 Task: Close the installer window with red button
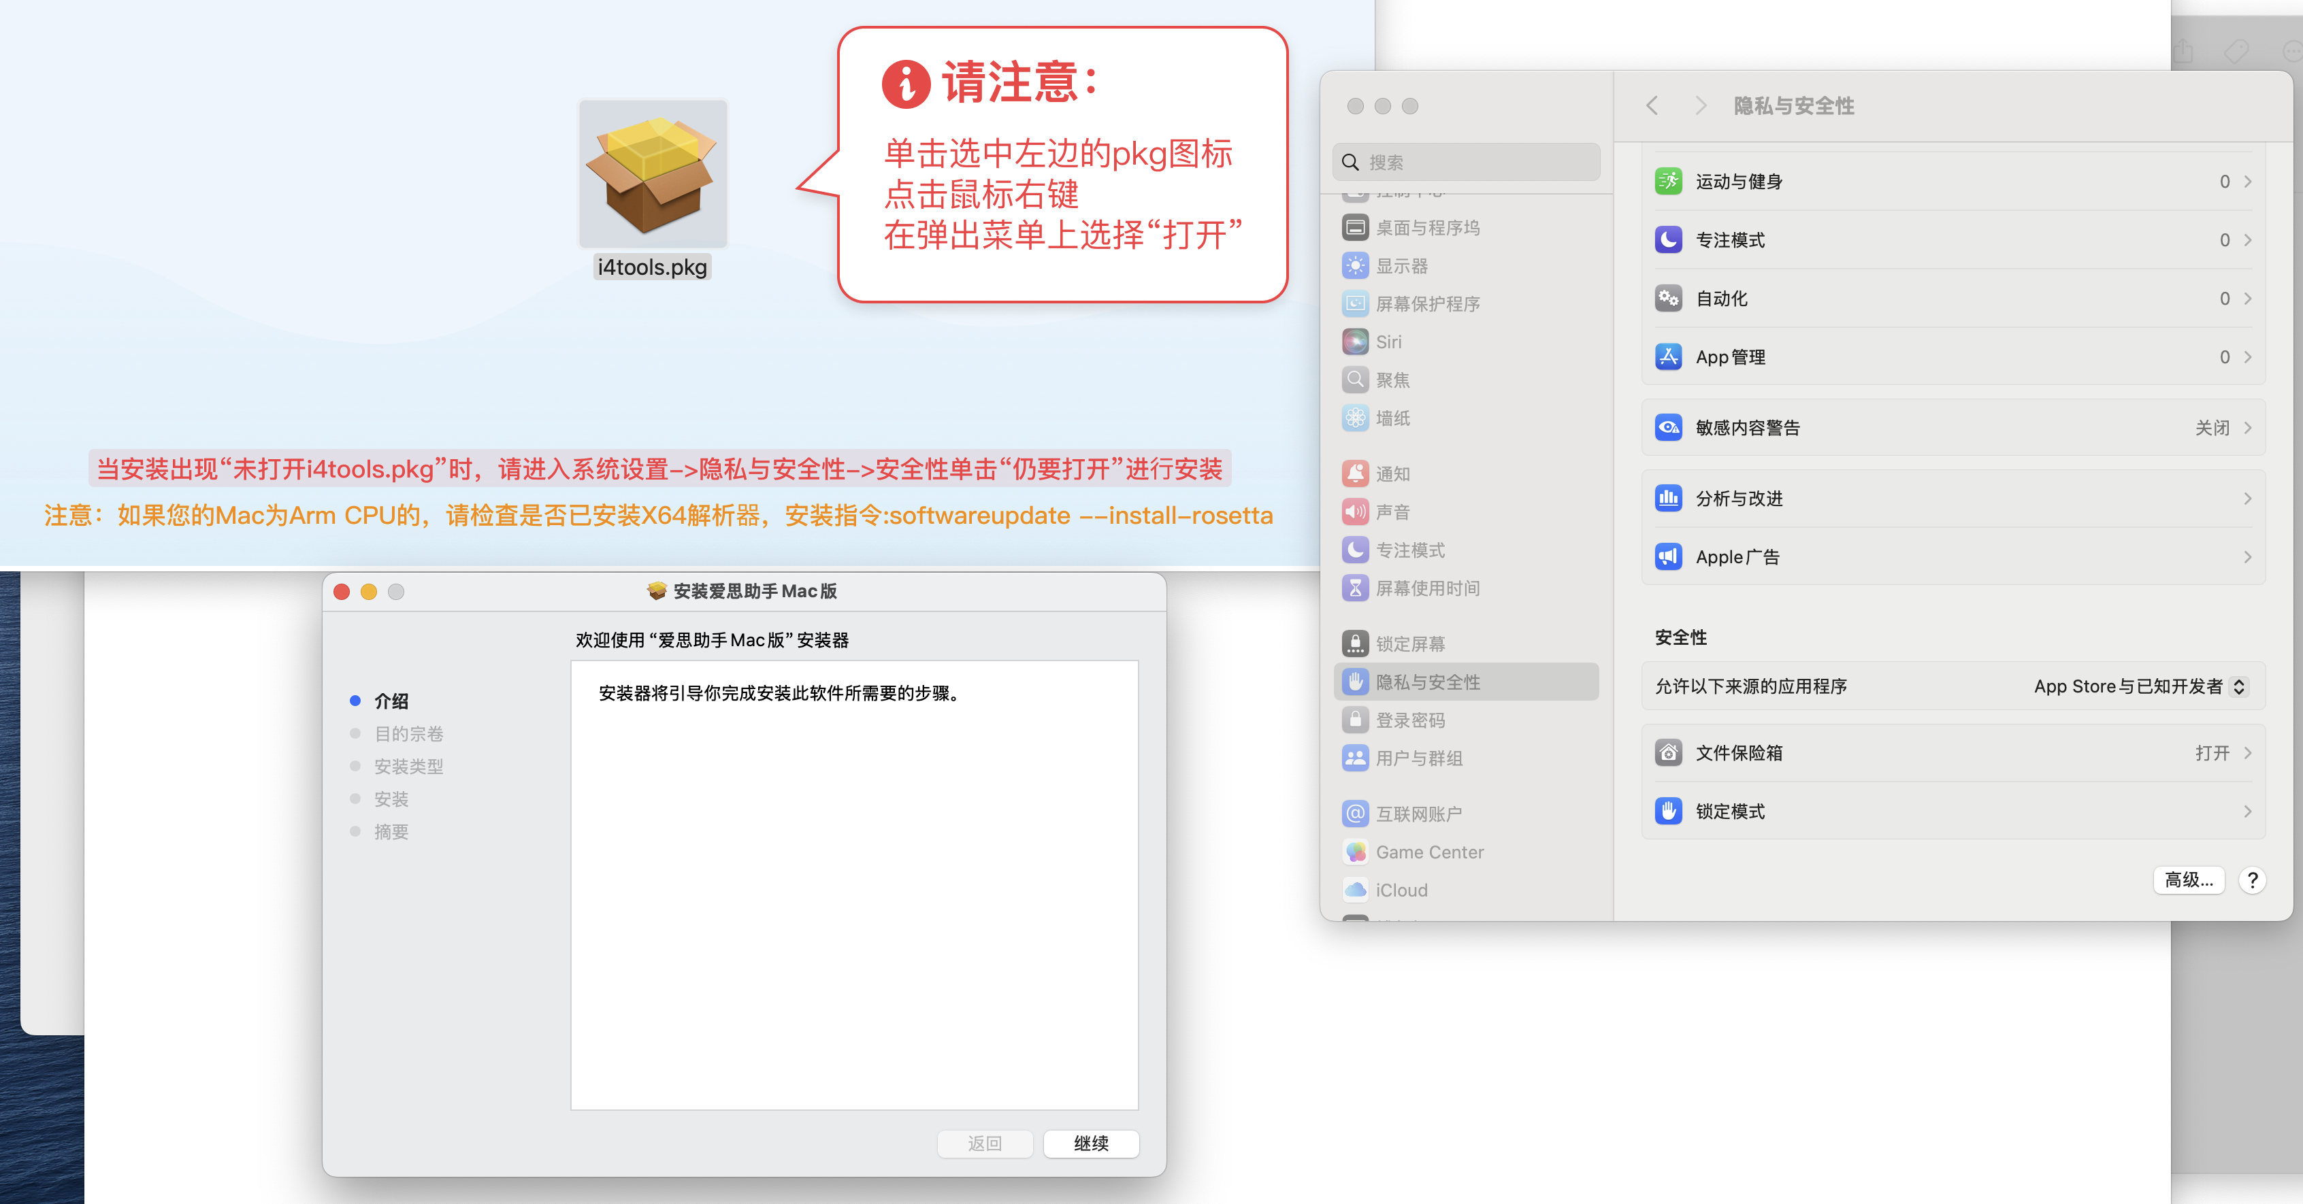342,592
